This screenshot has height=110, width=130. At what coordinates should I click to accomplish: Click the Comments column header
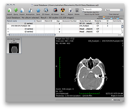point(117,21)
